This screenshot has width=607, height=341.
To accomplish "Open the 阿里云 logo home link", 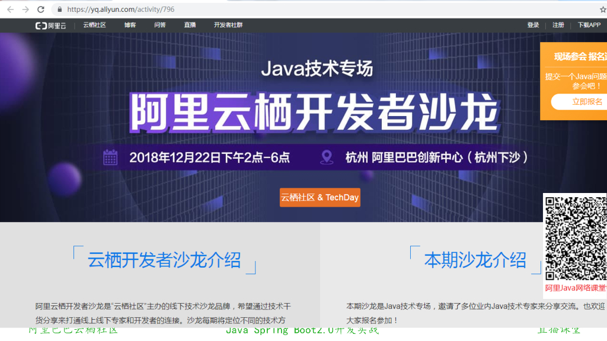I will coord(51,25).
